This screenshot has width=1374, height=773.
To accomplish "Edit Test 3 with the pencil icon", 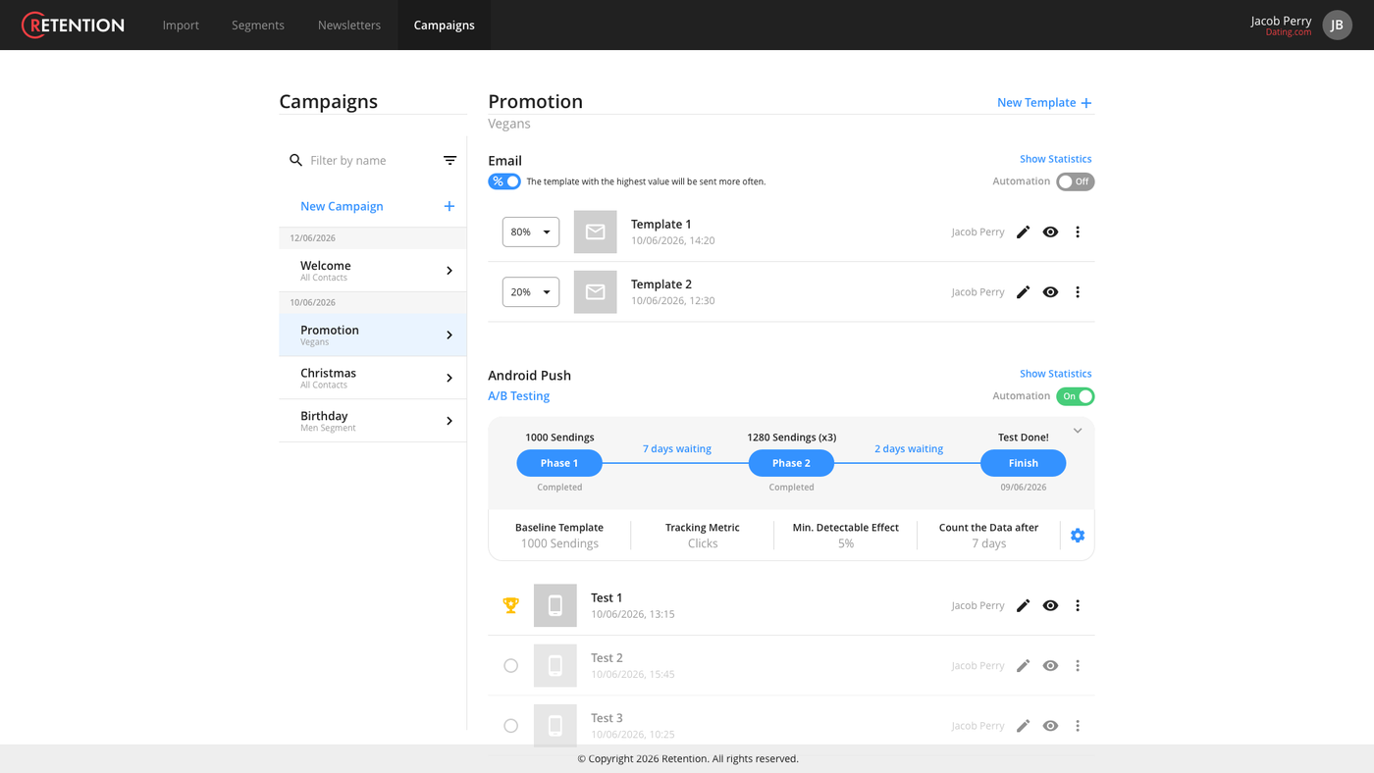I will point(1023,726).
